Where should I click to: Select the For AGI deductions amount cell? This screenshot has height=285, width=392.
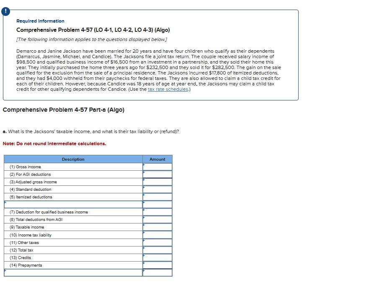pos(158,174)
